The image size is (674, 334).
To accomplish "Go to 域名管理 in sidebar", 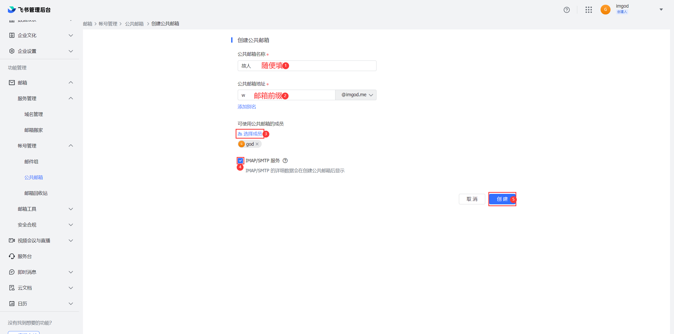I will pyautogui.click(x=34, y=114).
